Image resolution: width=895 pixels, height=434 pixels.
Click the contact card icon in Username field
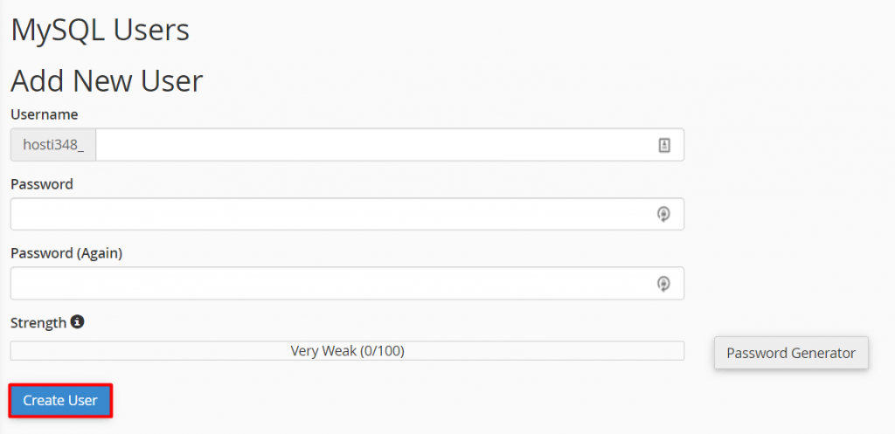[x=663, y=146]
